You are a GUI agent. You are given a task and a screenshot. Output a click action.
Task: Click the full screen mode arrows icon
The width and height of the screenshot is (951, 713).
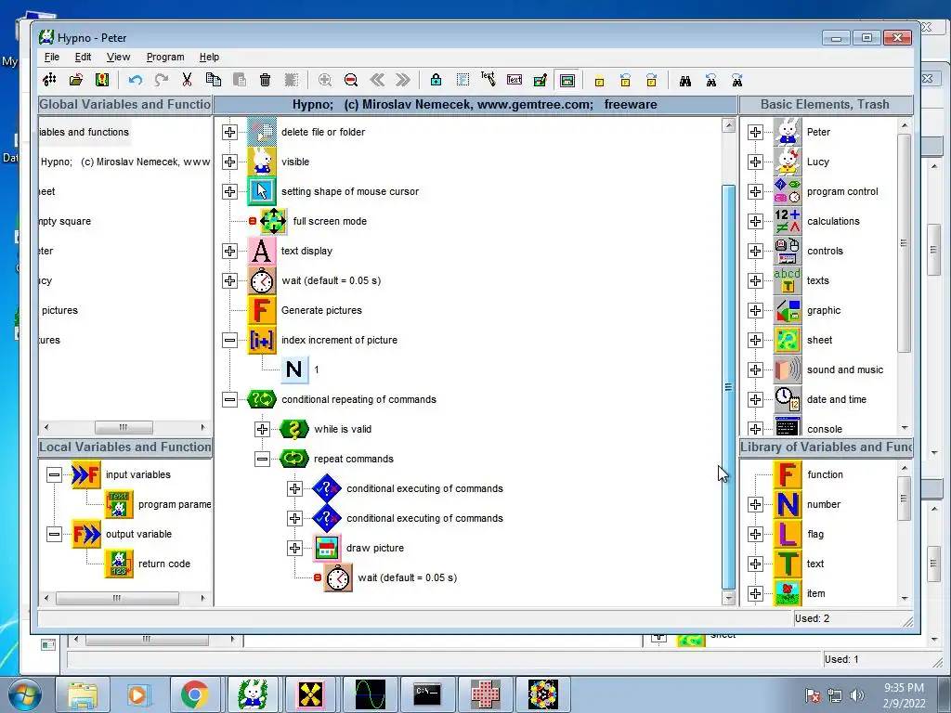pyautogui.click(x=273, y=221)
